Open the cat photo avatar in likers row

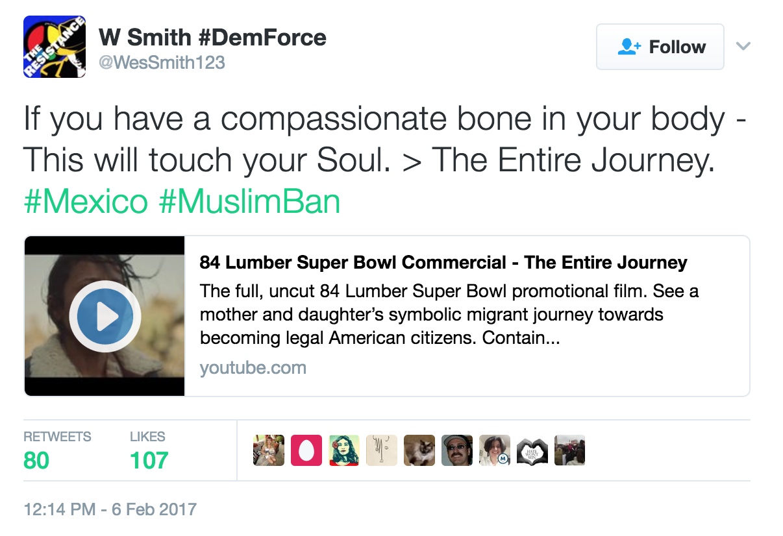coord(419,450)
